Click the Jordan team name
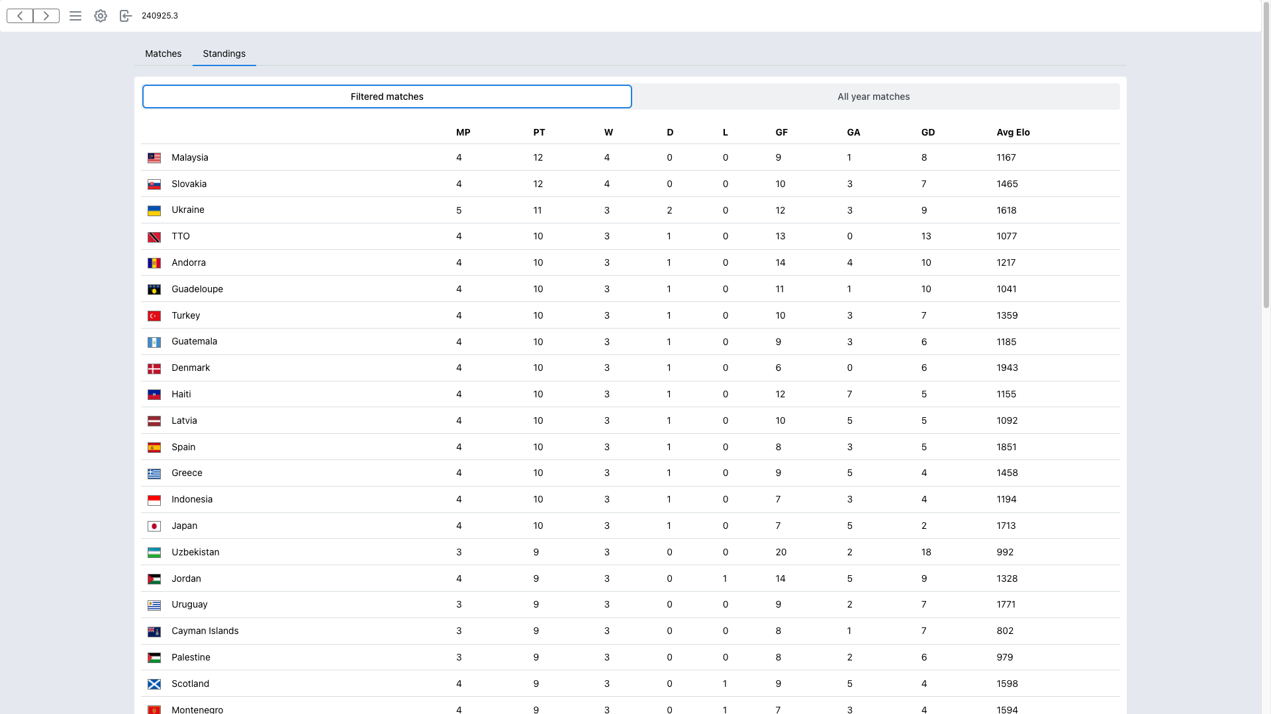The image size is (1271, 714). 186,578
